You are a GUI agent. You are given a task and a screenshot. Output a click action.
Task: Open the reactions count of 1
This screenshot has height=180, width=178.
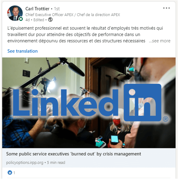pyautogui.click(x=14, y=173)
